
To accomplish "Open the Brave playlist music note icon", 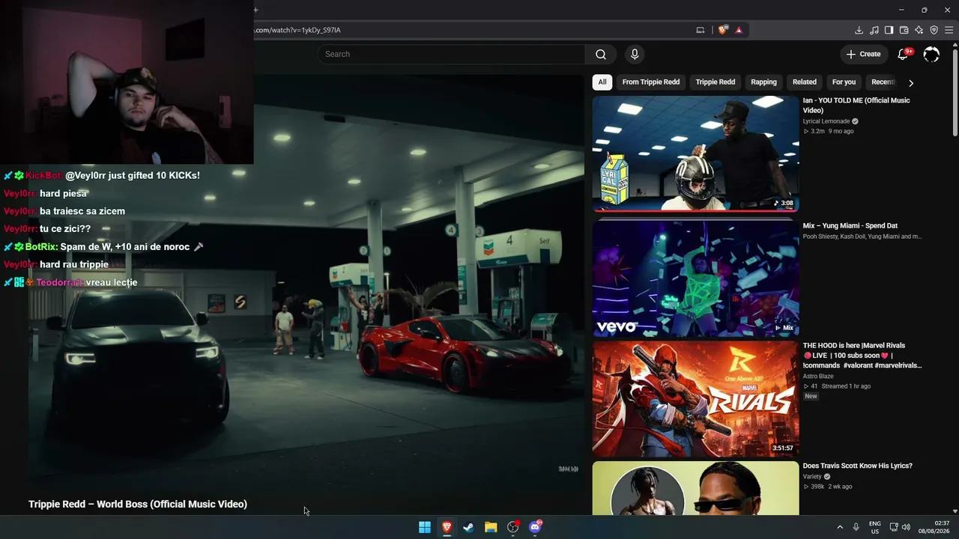I will click(x=874, y=30).
